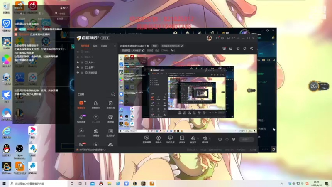The width and height of the screenshot is (332, 187).
Task: Toggle the preview eye icon in the bottom bar
Action: pyautogui.click(x=227, y=139)
